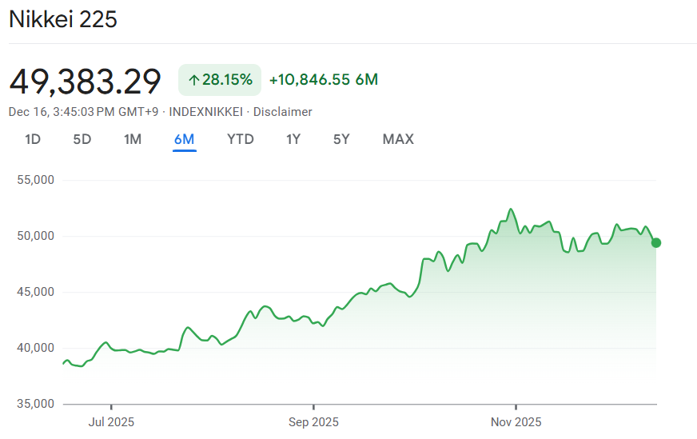Show the 5Y chart range

tap(341, 139)
